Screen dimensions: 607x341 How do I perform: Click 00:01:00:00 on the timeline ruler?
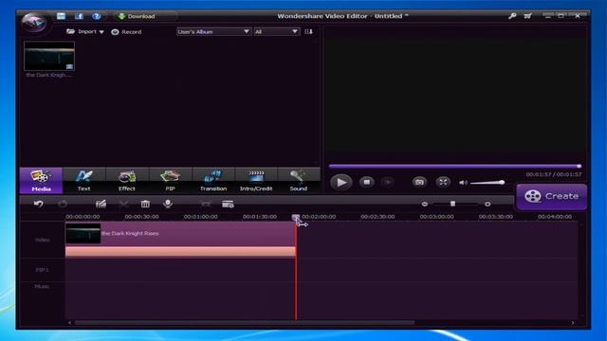coord(200,217)
